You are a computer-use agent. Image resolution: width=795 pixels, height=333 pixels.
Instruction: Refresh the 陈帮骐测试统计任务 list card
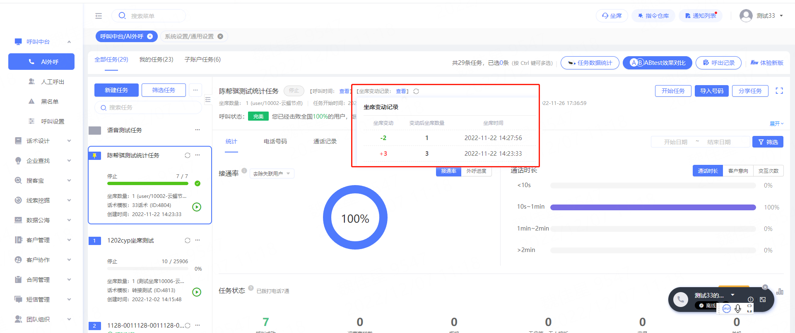[188, 155]
